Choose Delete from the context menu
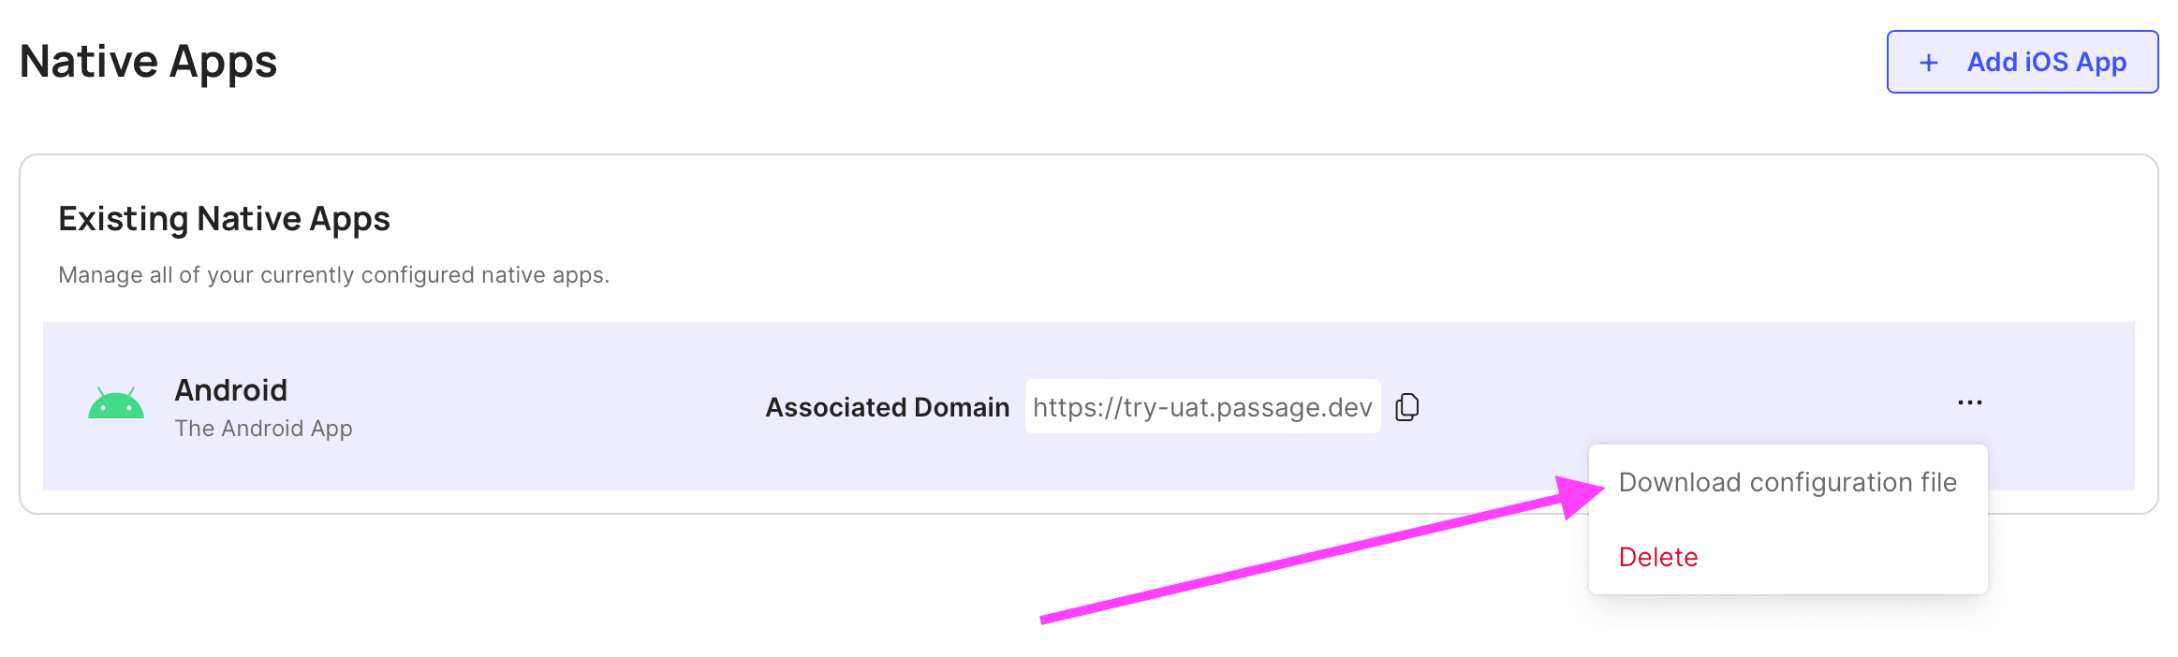The height and width of the screenshot is (657, 2178). (x=1657, y=557)
